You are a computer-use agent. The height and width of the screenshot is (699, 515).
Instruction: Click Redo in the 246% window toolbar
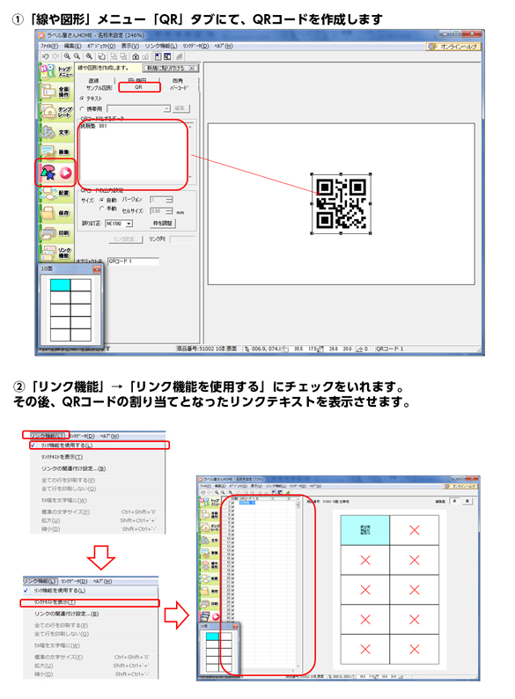click(x=55, y=56)
